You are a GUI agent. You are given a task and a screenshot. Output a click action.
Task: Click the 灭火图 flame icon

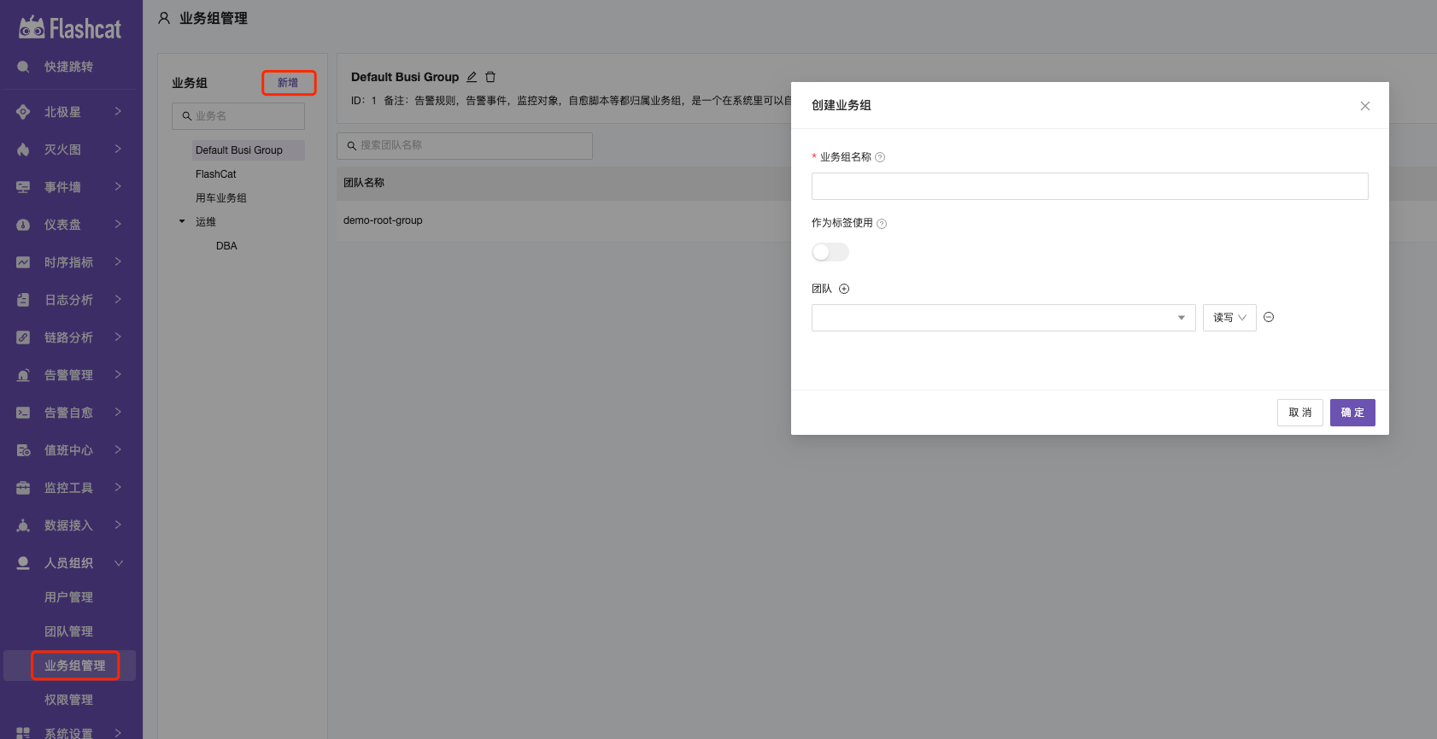pos(23,150)
